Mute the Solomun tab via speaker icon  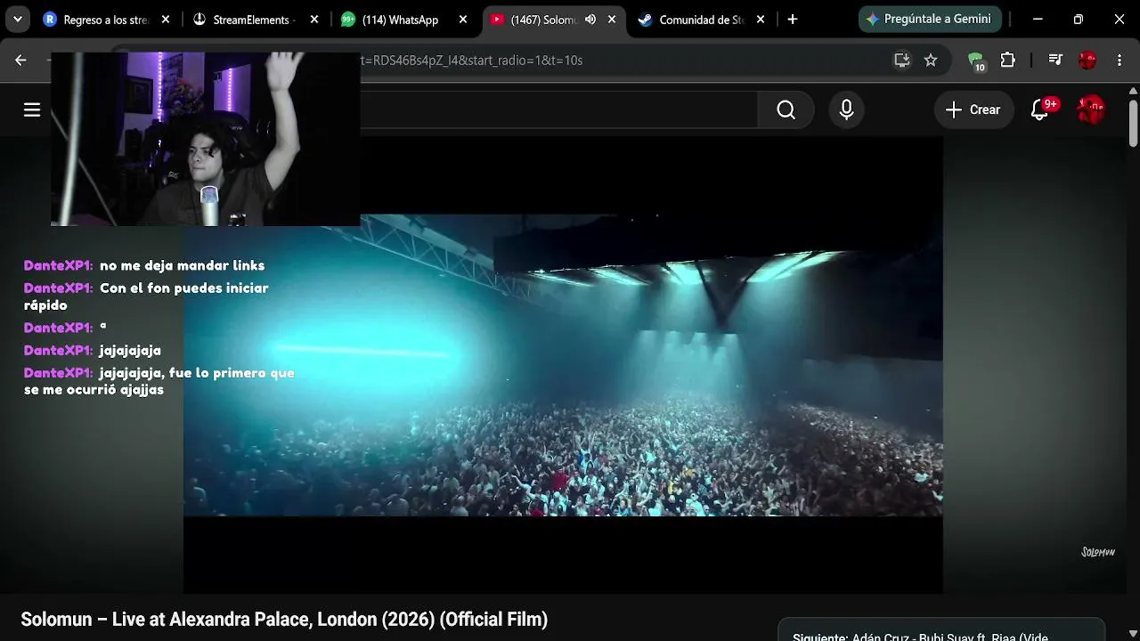[x=590, y=20]
